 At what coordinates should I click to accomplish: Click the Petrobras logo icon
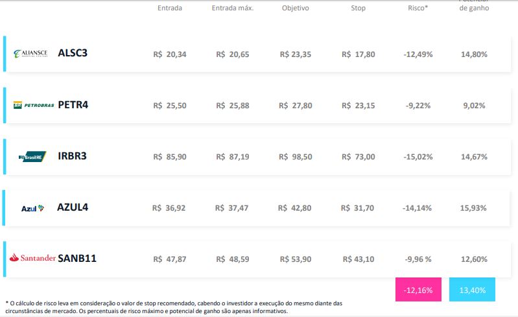pyautogui.click(x=34, y=105)
